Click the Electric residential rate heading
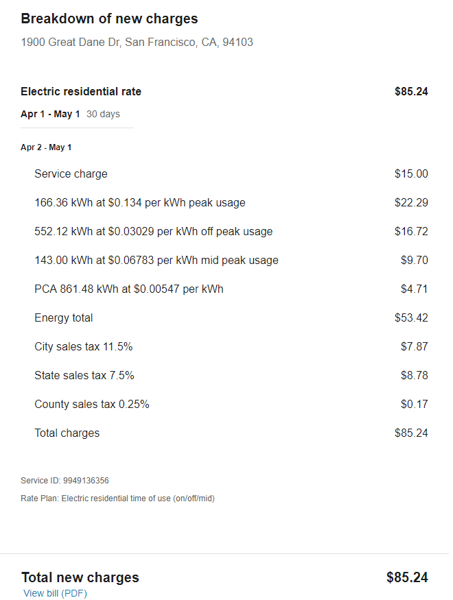 (x=81, y=91)
